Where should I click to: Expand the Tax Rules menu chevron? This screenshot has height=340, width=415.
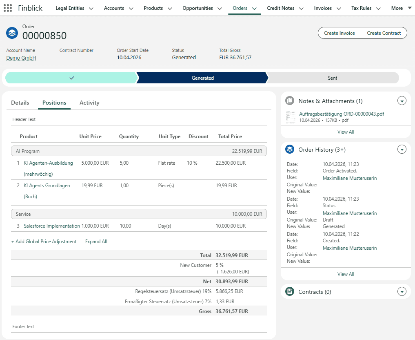click(x=378, y=9)
